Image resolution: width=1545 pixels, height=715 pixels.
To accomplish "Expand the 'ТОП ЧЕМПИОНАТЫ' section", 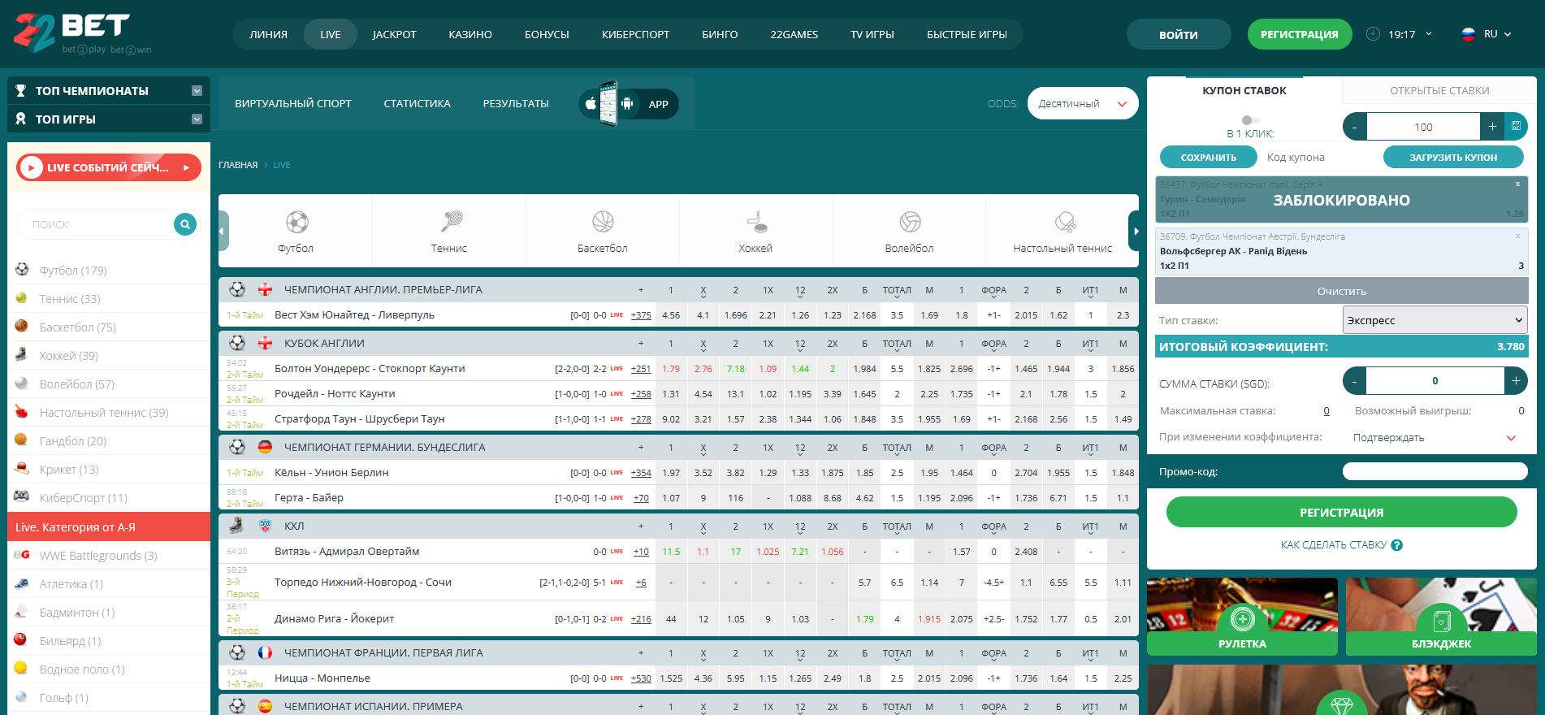I will pyautogui.click(x=197, y=91).
